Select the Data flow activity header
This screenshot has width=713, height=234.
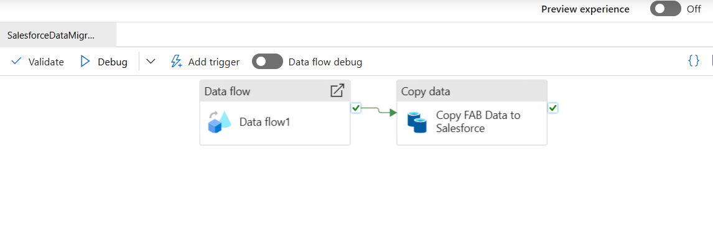tap(275, 91)
